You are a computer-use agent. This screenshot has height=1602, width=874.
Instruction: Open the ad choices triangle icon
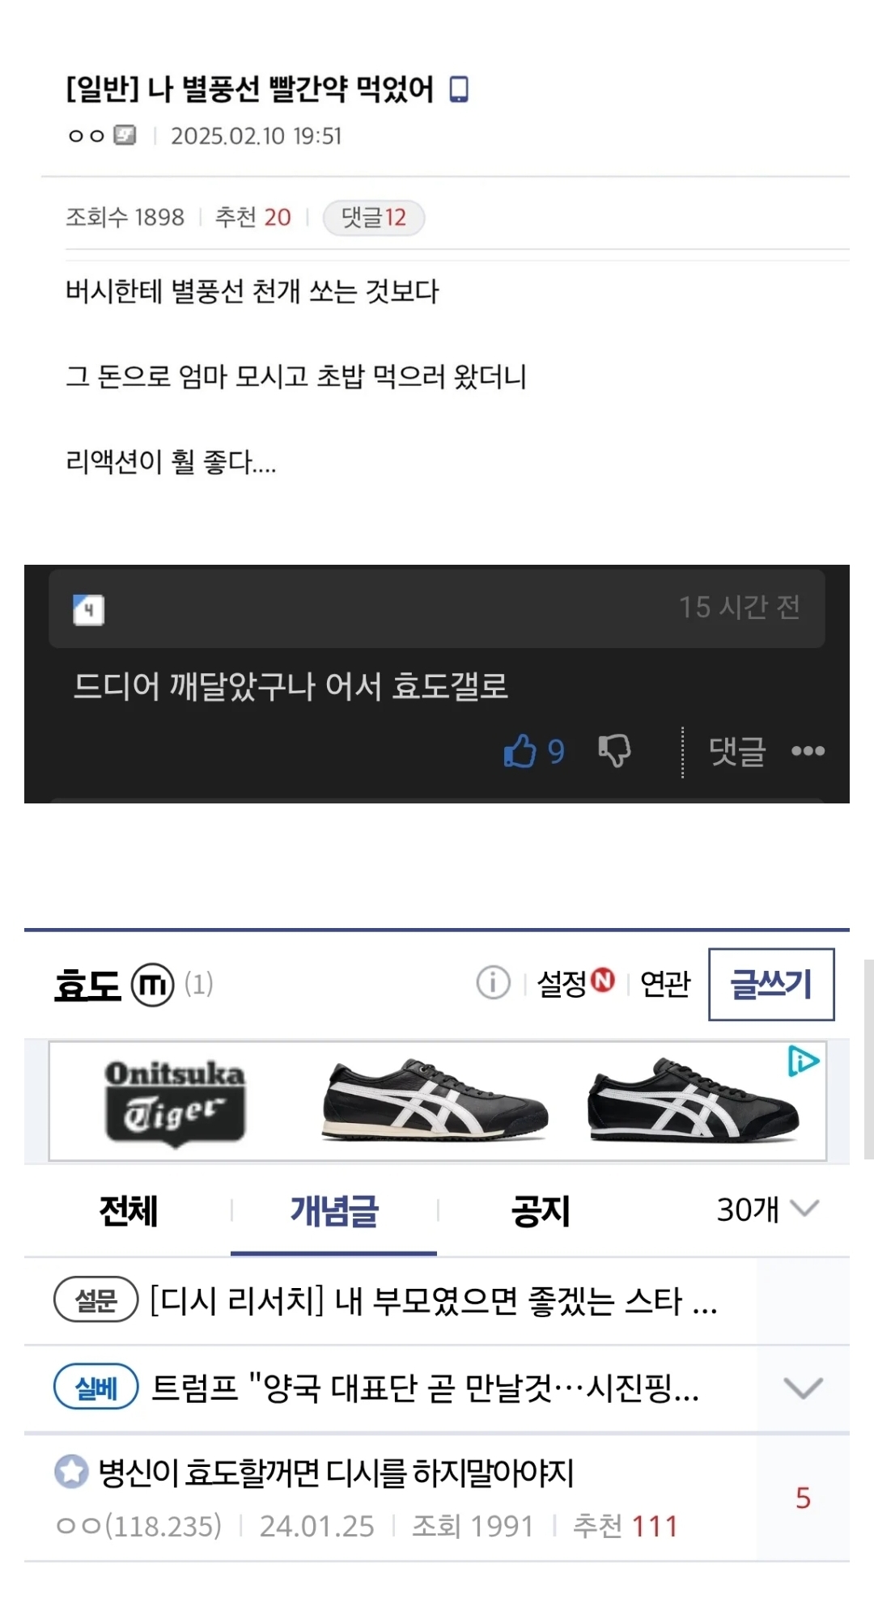pyautogui.click(x=804, y=1061)
